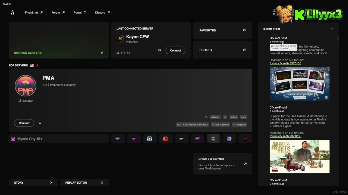Click the Roleplay badge beside San Andreas
Screen dimensions: 348x195
240,125
